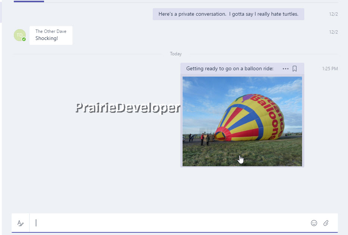348x235 pixels.
Task: Select the active conversation tab underline
Action: (x=29, y=1)
